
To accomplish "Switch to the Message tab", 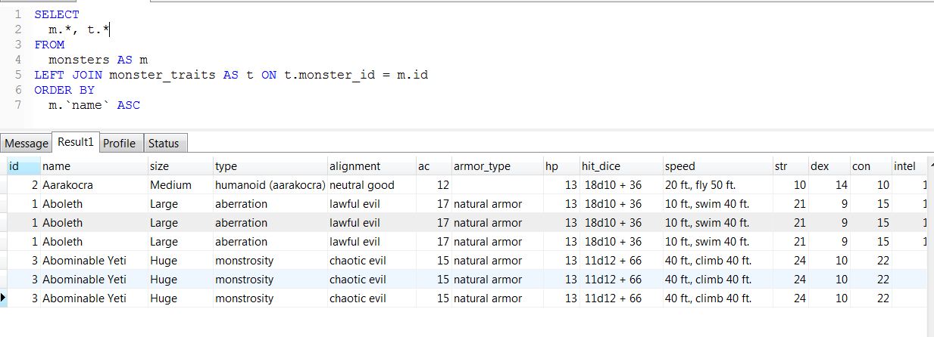I will coord(27,144).
